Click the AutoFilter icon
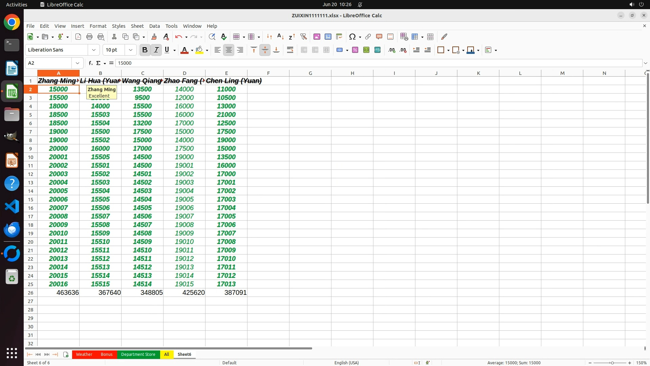 click(303, 37)
